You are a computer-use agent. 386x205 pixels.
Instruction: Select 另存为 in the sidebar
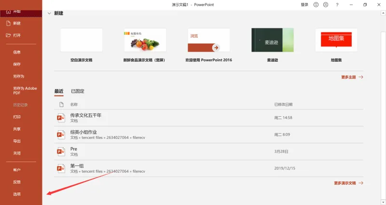(19, 76)
